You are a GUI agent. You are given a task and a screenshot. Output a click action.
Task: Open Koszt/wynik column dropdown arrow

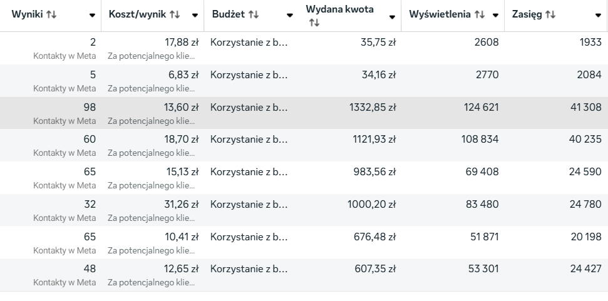point(195,16)
